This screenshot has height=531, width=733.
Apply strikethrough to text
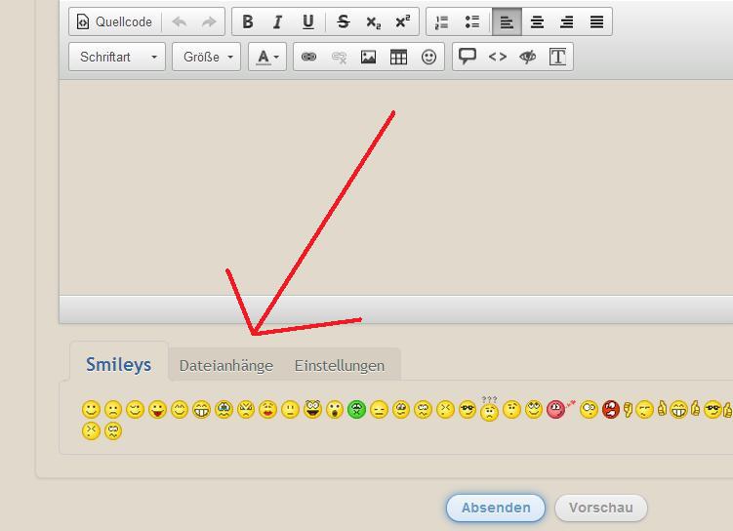click(x=343, y=21)
